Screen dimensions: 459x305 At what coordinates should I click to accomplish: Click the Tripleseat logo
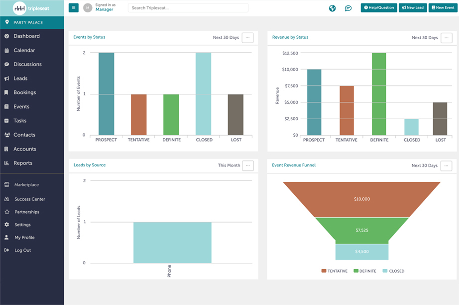[x=32, y=8]
